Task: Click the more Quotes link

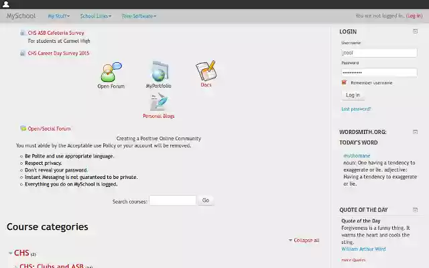Action: (x=353, y=260)
